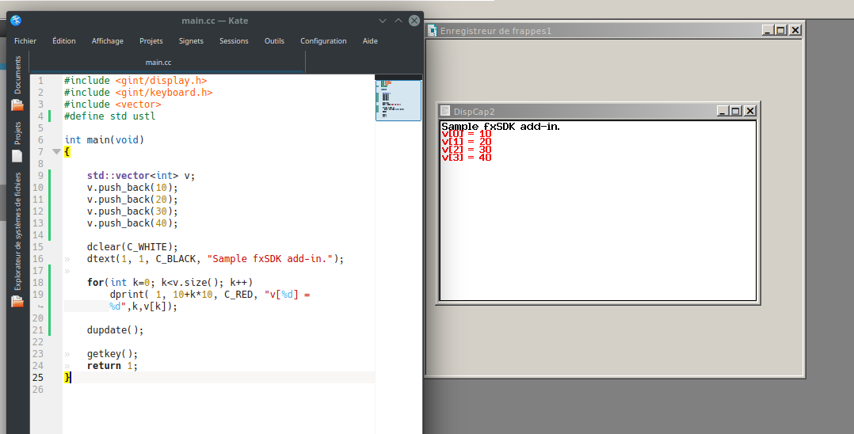
Task: Click line number 25 in the gutter
Action: point(37,377)
